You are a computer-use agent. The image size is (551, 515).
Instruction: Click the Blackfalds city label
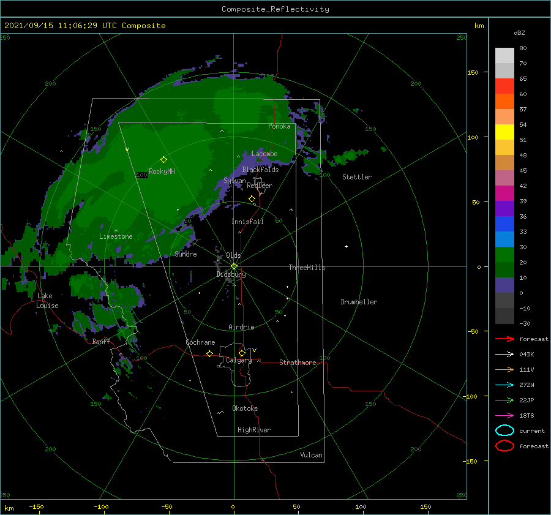click(260, 170)
